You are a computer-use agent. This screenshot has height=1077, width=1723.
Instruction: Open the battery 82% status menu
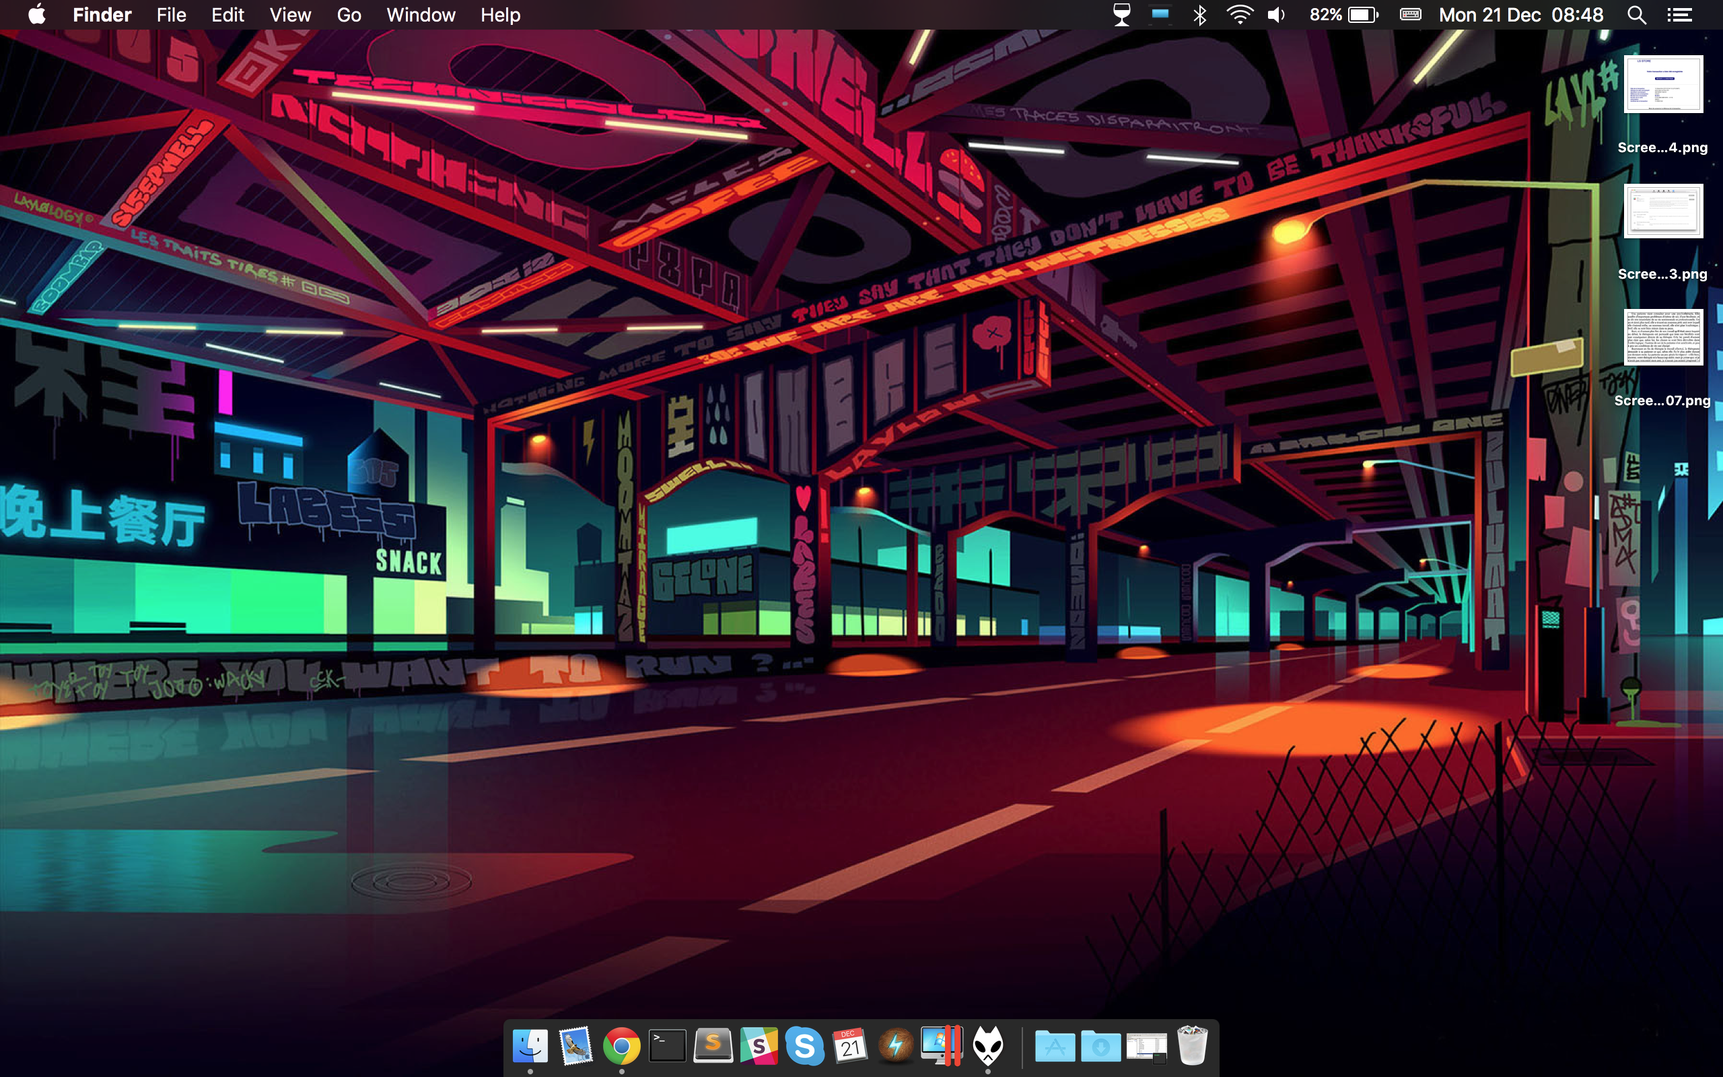pyautogui.click(x=1344, y=15)
